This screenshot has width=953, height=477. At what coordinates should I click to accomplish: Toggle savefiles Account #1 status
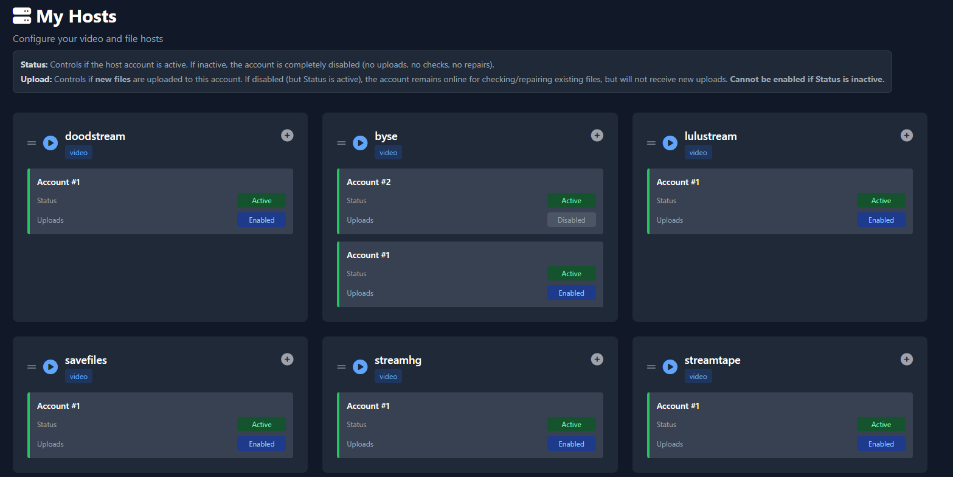262,425
